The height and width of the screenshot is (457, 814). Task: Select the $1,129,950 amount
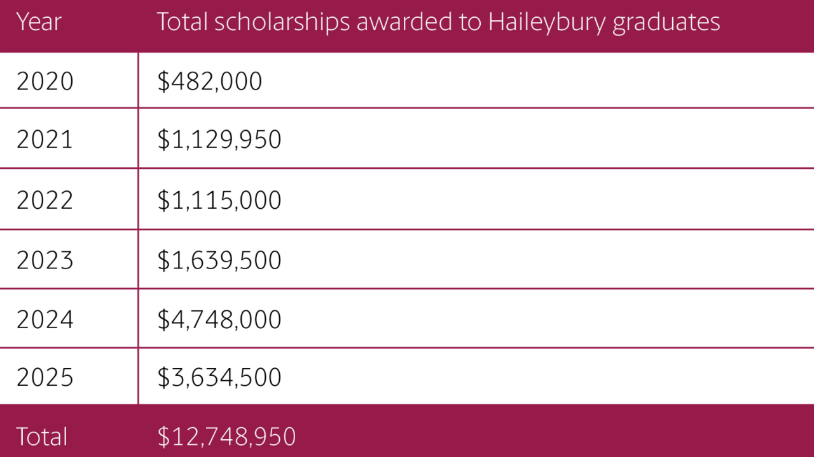tap(219, 140)
